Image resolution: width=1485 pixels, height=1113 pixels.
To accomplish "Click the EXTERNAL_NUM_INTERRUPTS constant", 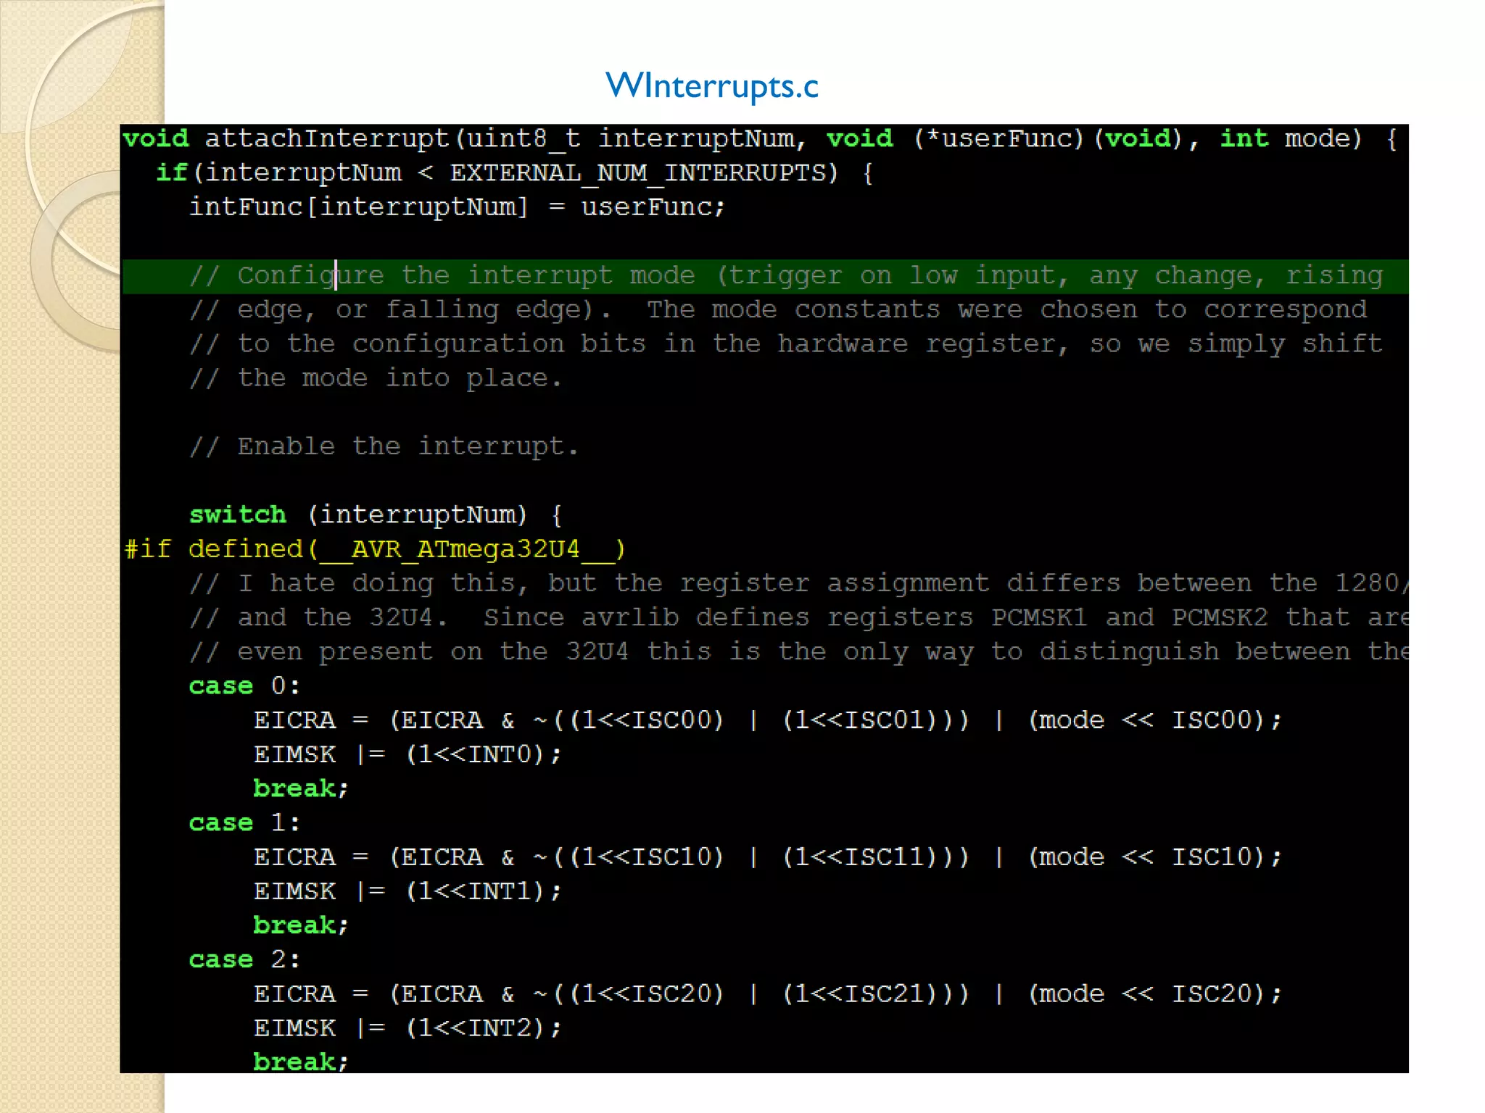I will (x=637, y=173).
